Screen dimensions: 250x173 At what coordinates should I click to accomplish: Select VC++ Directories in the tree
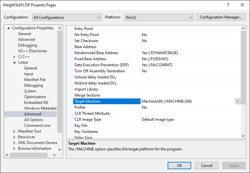32,51
